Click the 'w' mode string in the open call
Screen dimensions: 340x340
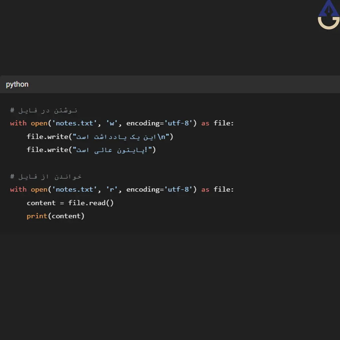[x=112, y=123]
